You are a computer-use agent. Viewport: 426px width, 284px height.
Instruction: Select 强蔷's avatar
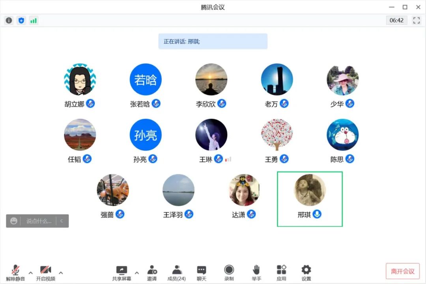(x=113, y=190)
